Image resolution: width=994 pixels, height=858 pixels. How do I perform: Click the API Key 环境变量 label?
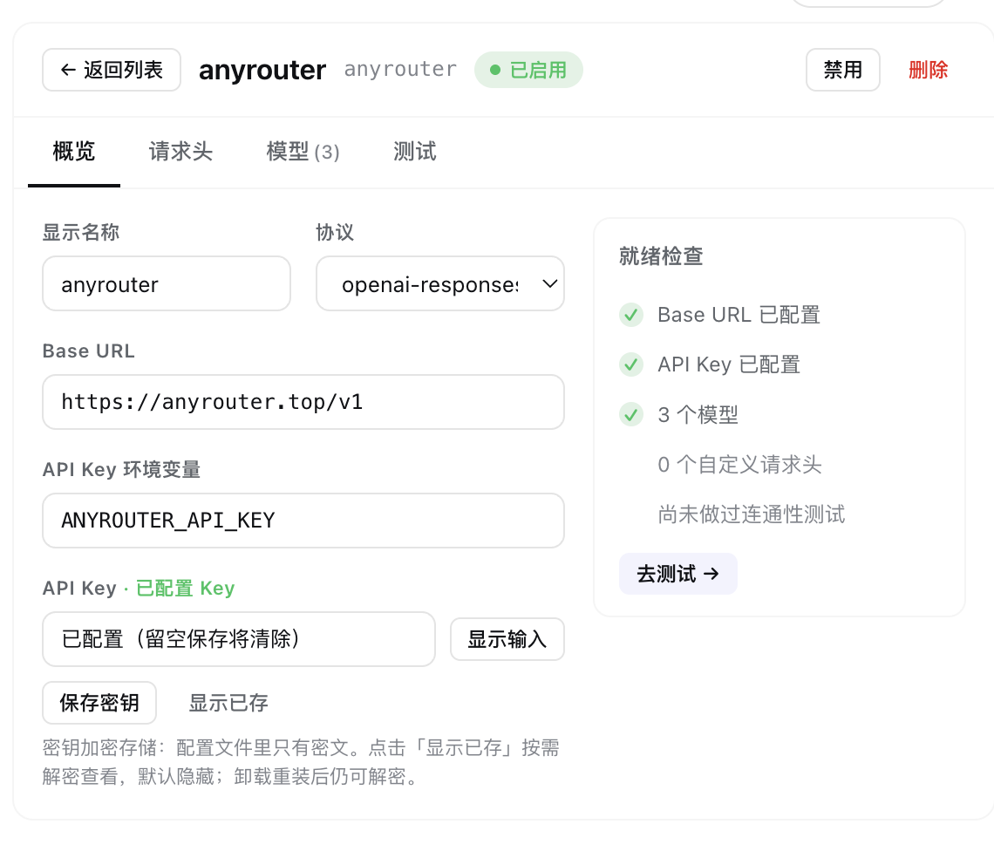(121, 470)
